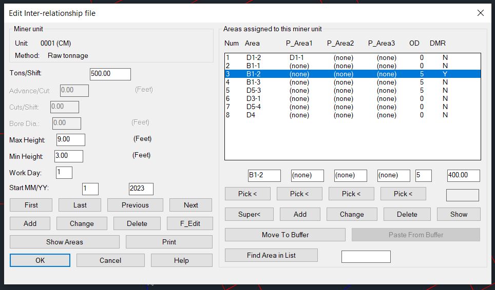Click the Tons/Shift input field
495x290 pixels.
coord(110,74)
